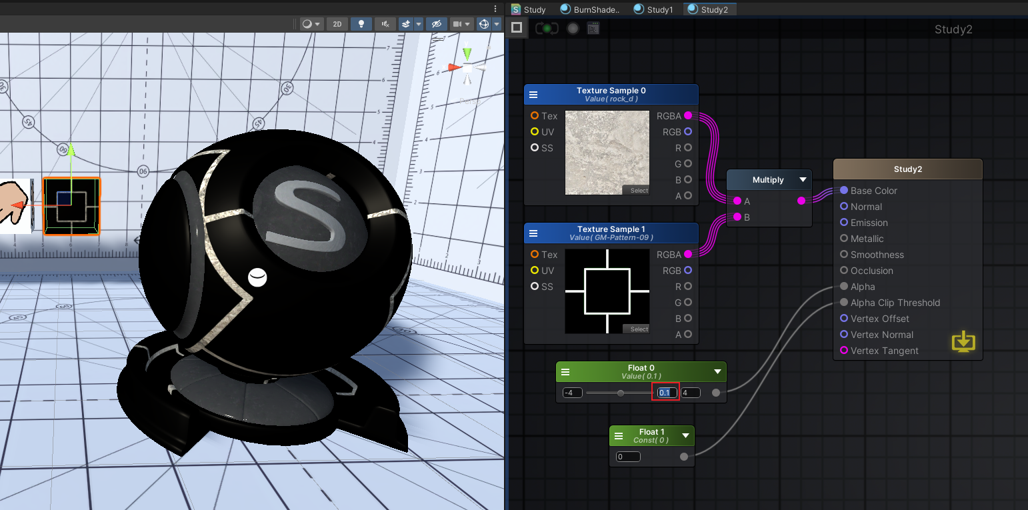Click the gray circle toolbar button
Screen dimensions: 1028x510
pyautogui.click(x=573, y=28)
